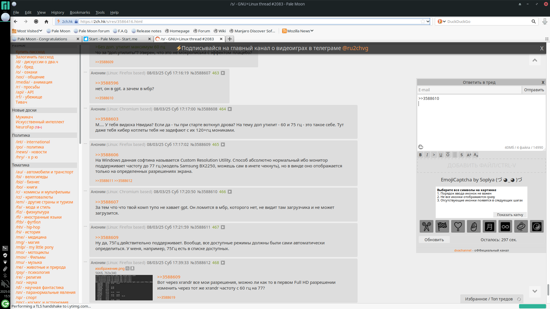Apply superscript formatting in reply form

tap(469, 155)
